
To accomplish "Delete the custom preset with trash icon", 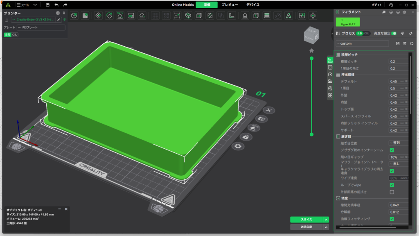I will pos(405,43).
